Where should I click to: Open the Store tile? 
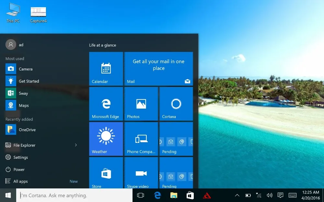(x=106, y=173)
